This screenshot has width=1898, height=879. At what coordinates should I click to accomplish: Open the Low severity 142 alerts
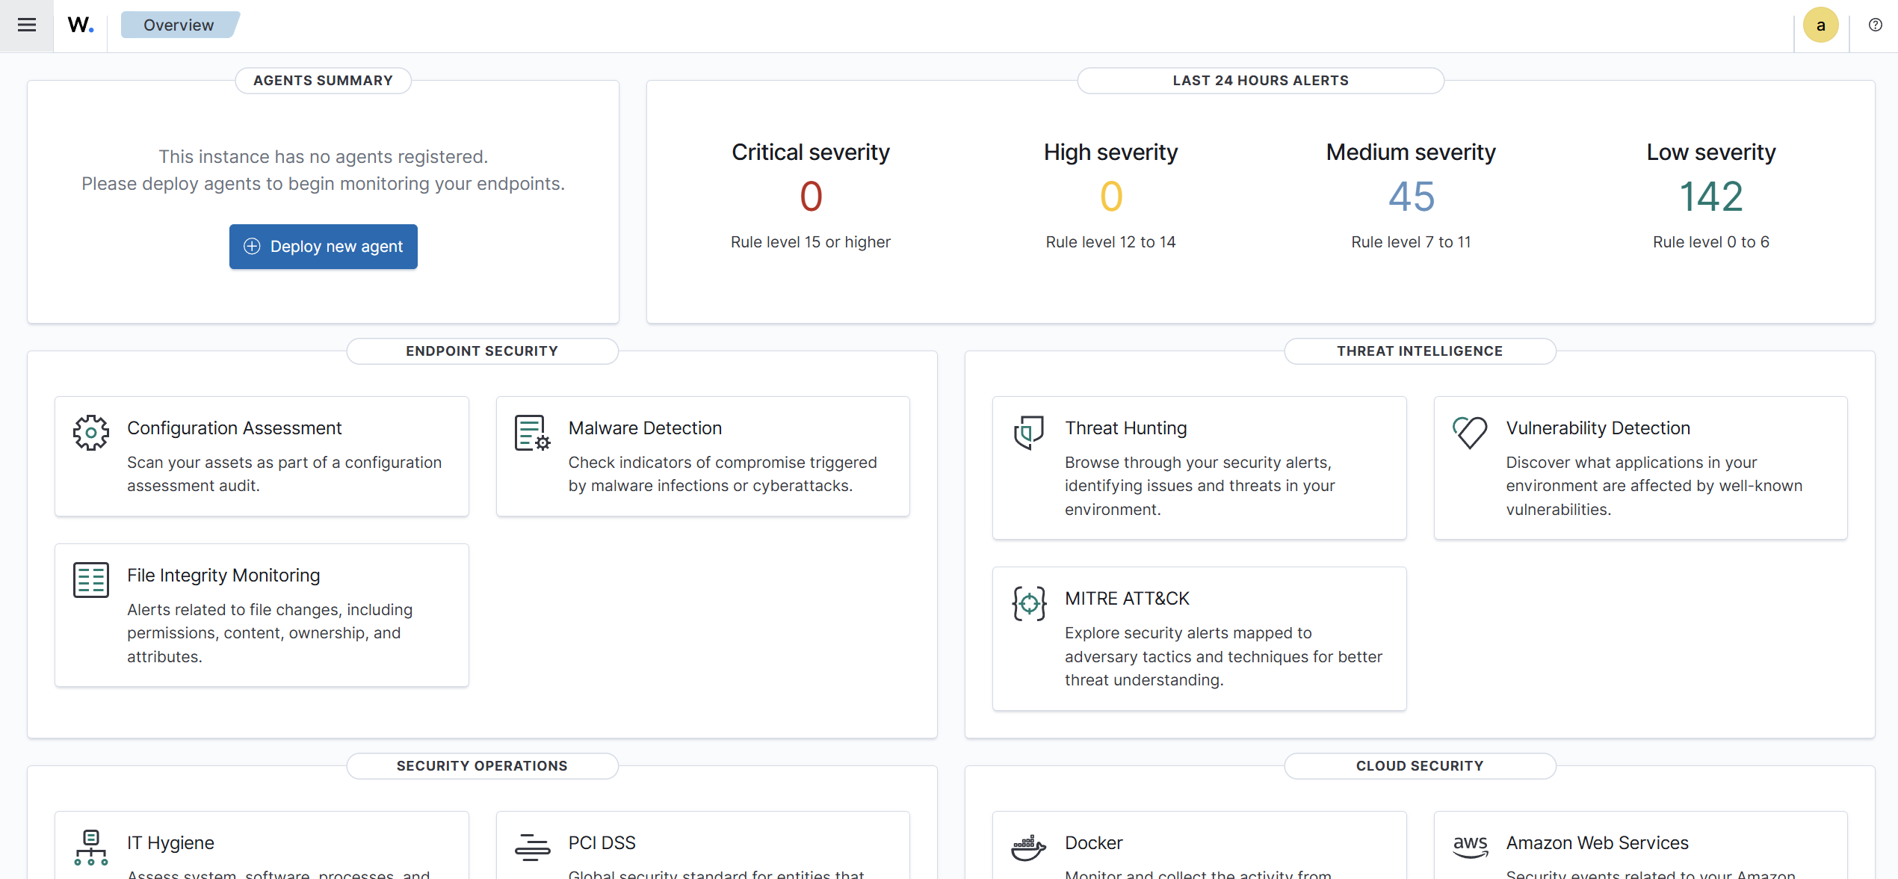[1710, 197]
